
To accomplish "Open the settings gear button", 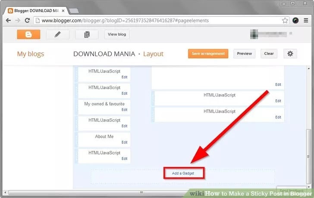I will [290, 53].
